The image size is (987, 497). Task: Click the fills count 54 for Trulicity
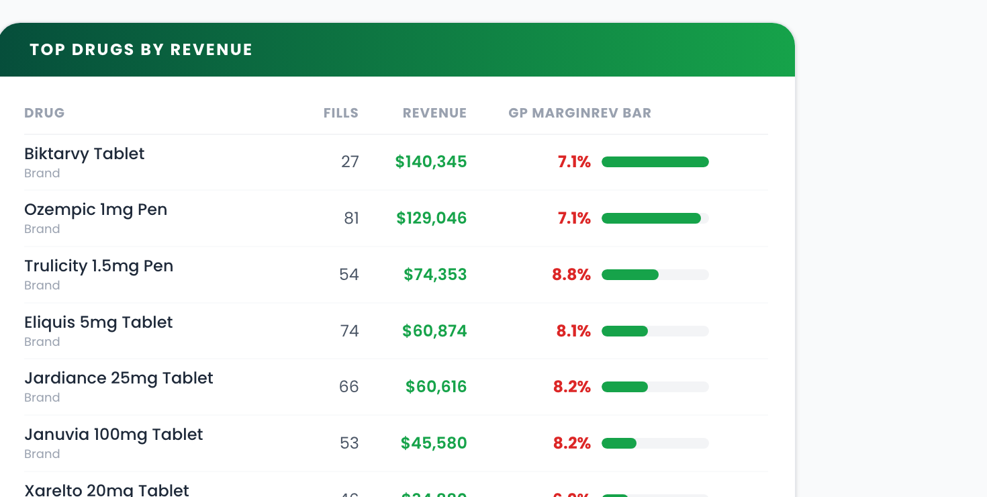pos(349,275)
